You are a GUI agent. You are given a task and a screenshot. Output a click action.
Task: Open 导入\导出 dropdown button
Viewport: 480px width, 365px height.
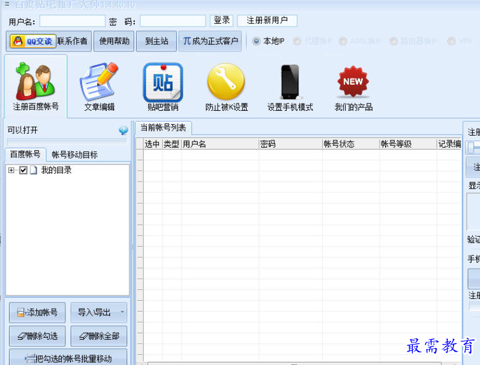click(x=99, y=312)
